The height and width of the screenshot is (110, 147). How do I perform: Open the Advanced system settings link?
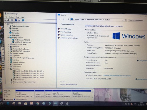click(x=69, y=38)
